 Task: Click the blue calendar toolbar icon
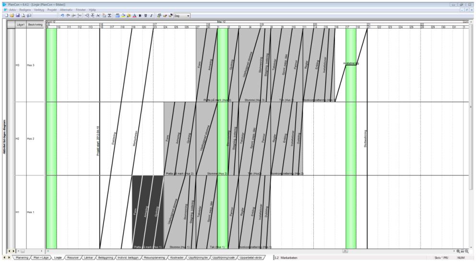pyautogui.click(x=118, y=15)
